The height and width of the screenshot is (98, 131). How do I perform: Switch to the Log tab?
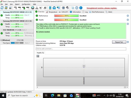point(85,12)
